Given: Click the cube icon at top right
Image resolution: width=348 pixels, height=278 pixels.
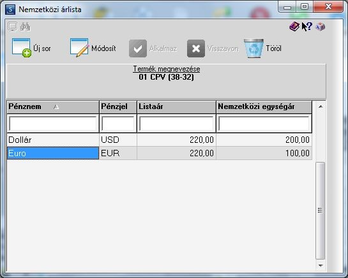Looking at the screenshot, I should coord(321,27).
